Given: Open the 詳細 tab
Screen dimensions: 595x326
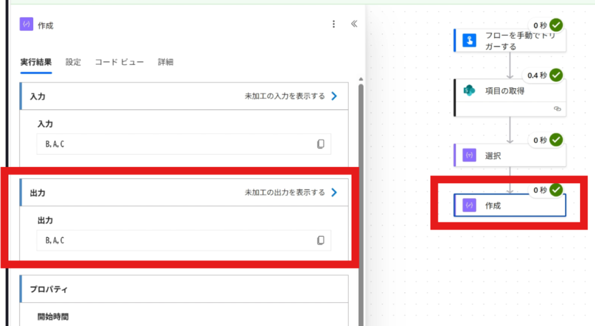Looking at the screenshot, I should 166,62.
